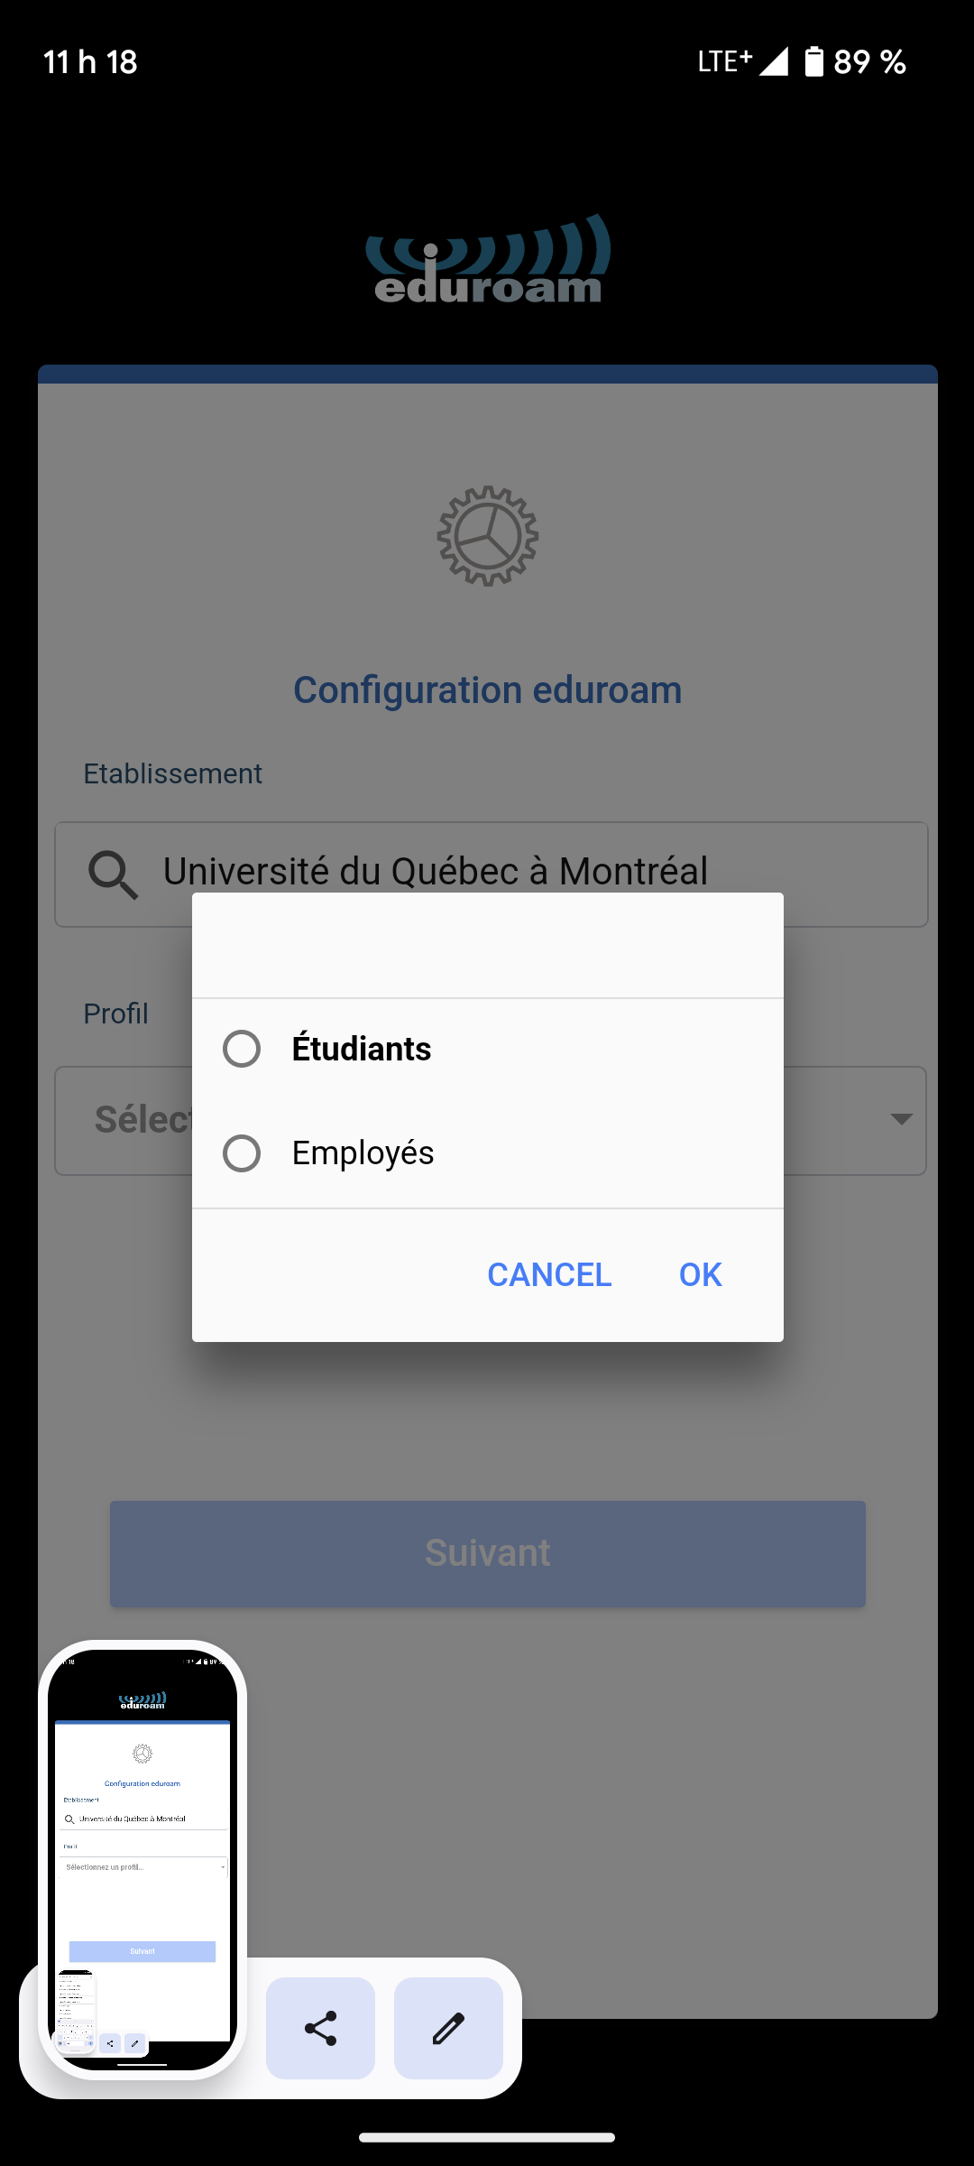
Task: Tap CANCEL in the profile dialog
Action: 549,1274
